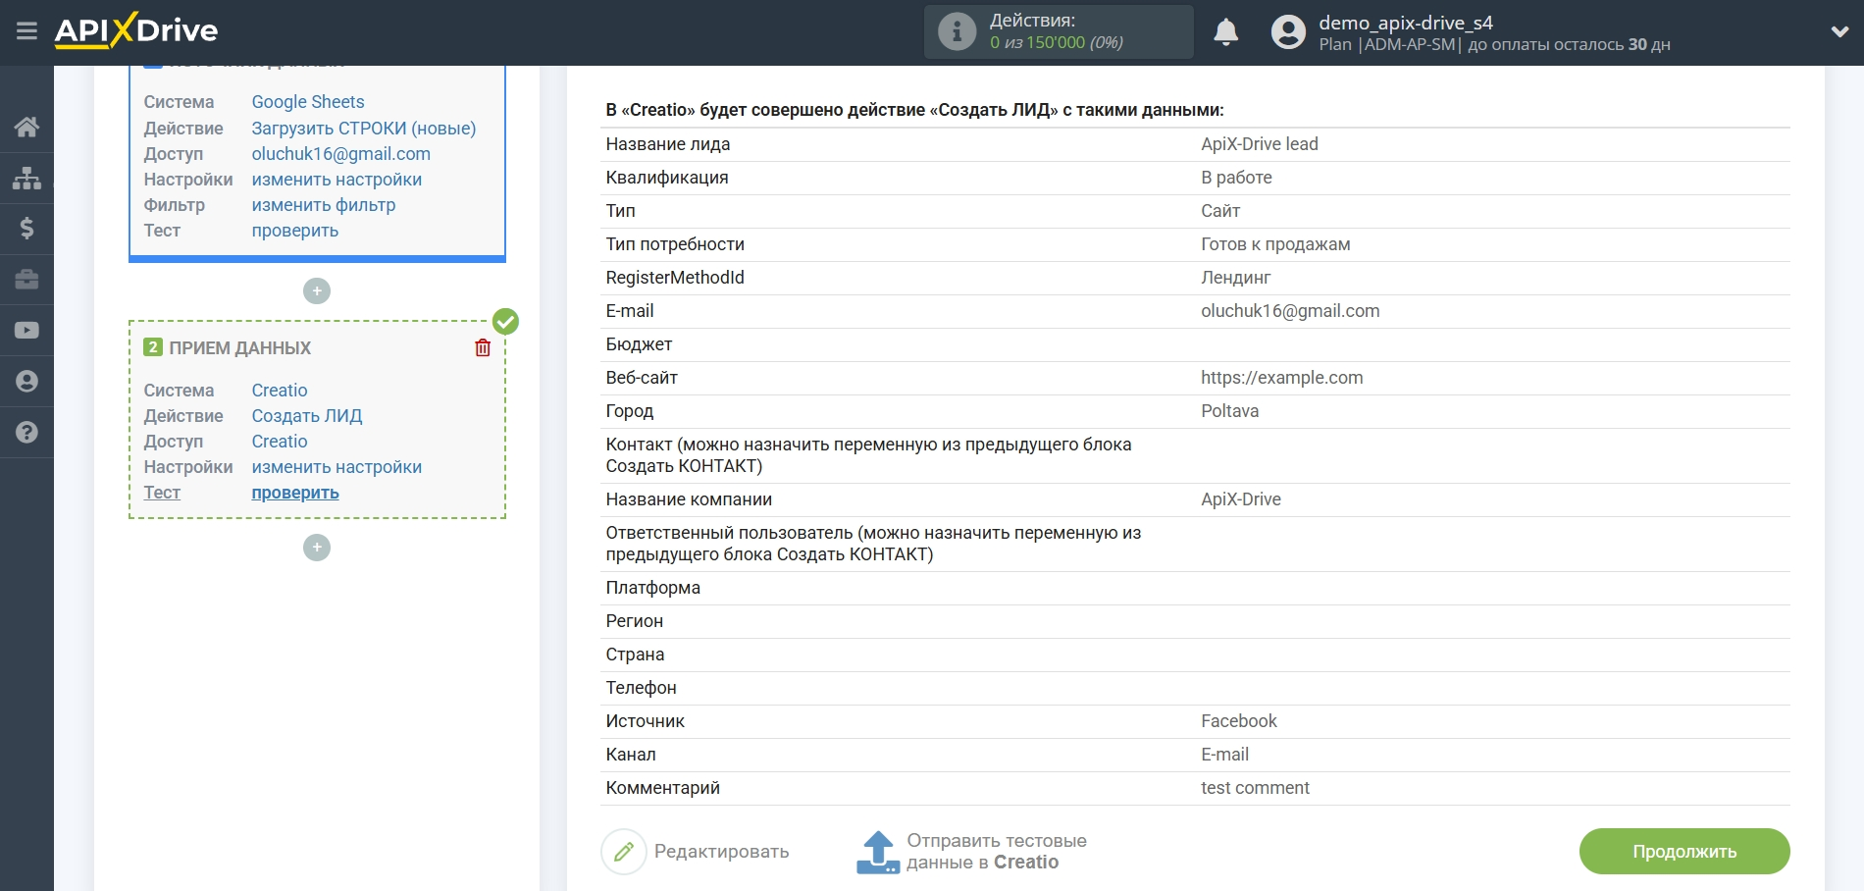Open connections sitemap icon in sidebar
Screen dimensions: 1864x891
point(26,178)
